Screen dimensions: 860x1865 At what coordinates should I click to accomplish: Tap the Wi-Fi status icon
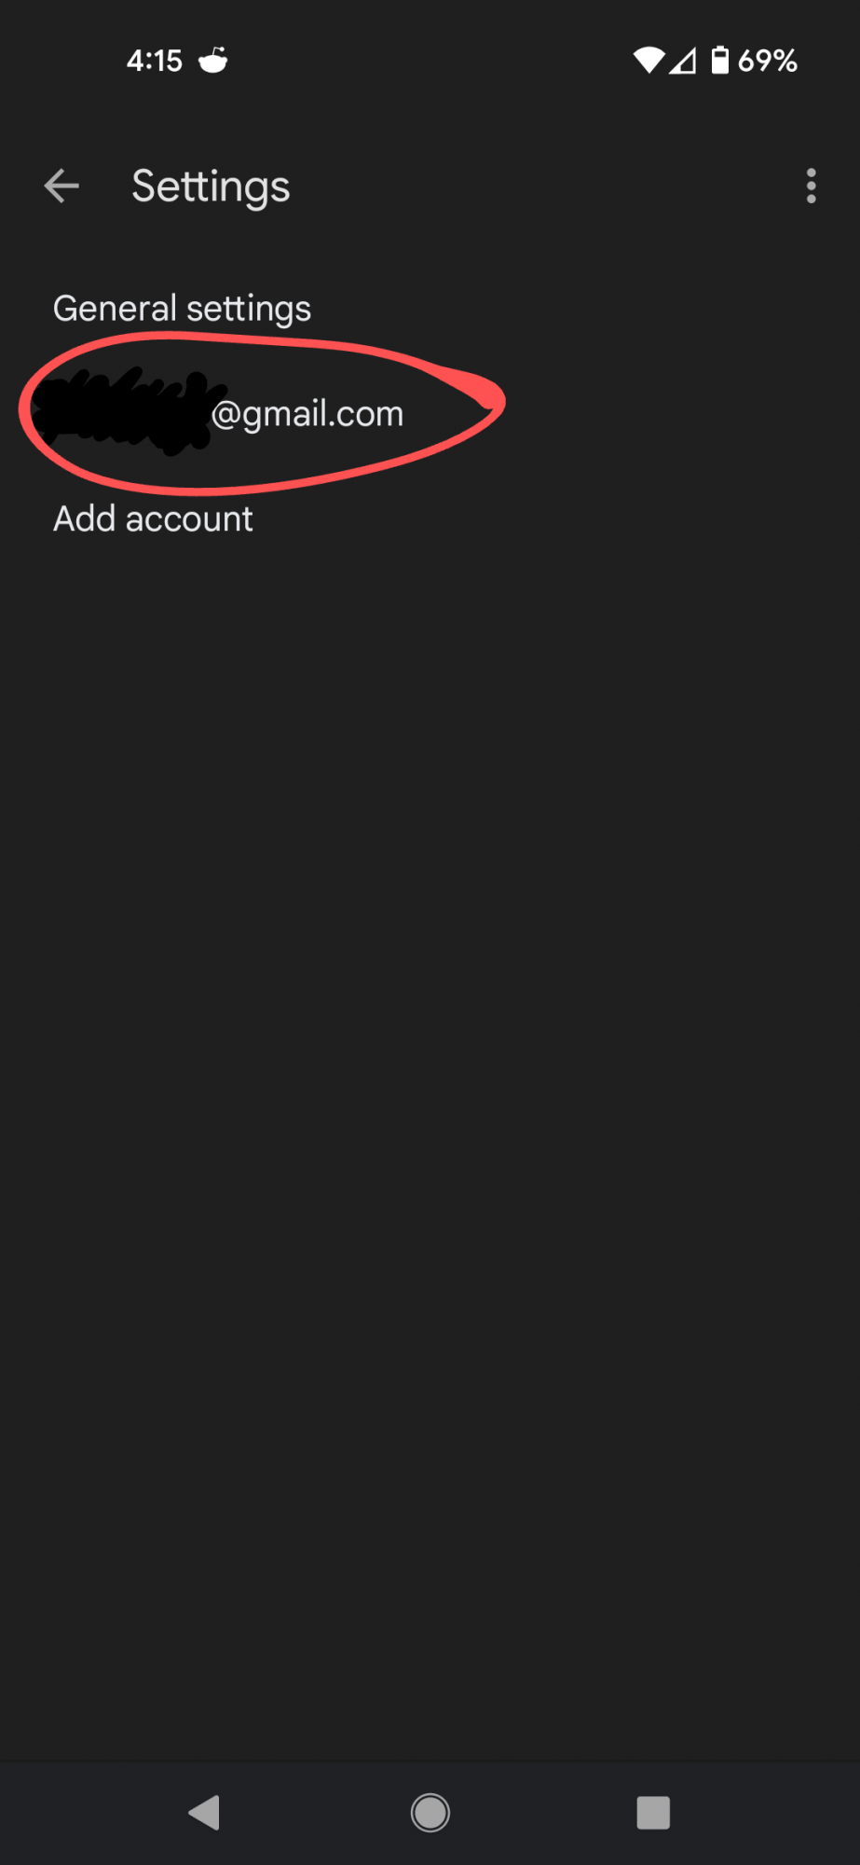(648, 61)
